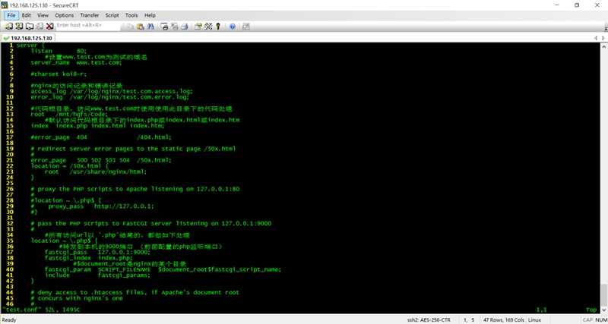Click the 'Ready' status bar text
The height and width of the screenshot is (324, 608).
(x=9, y=319)
